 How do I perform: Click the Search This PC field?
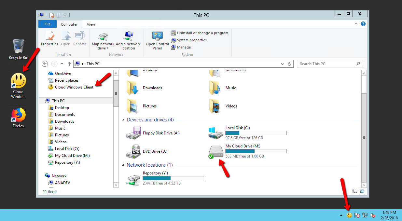click(326, 64)
